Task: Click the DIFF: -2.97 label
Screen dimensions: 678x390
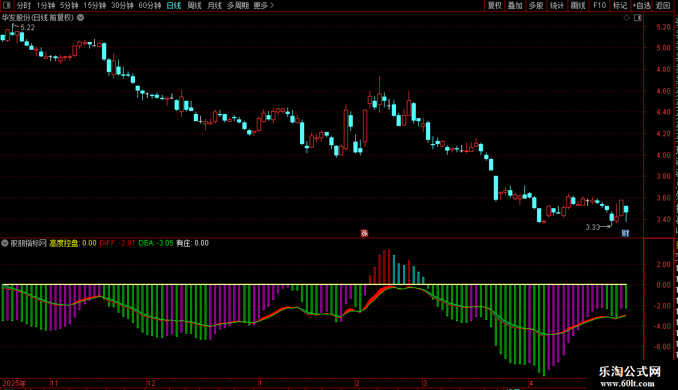Action: (x=117, y=243)
